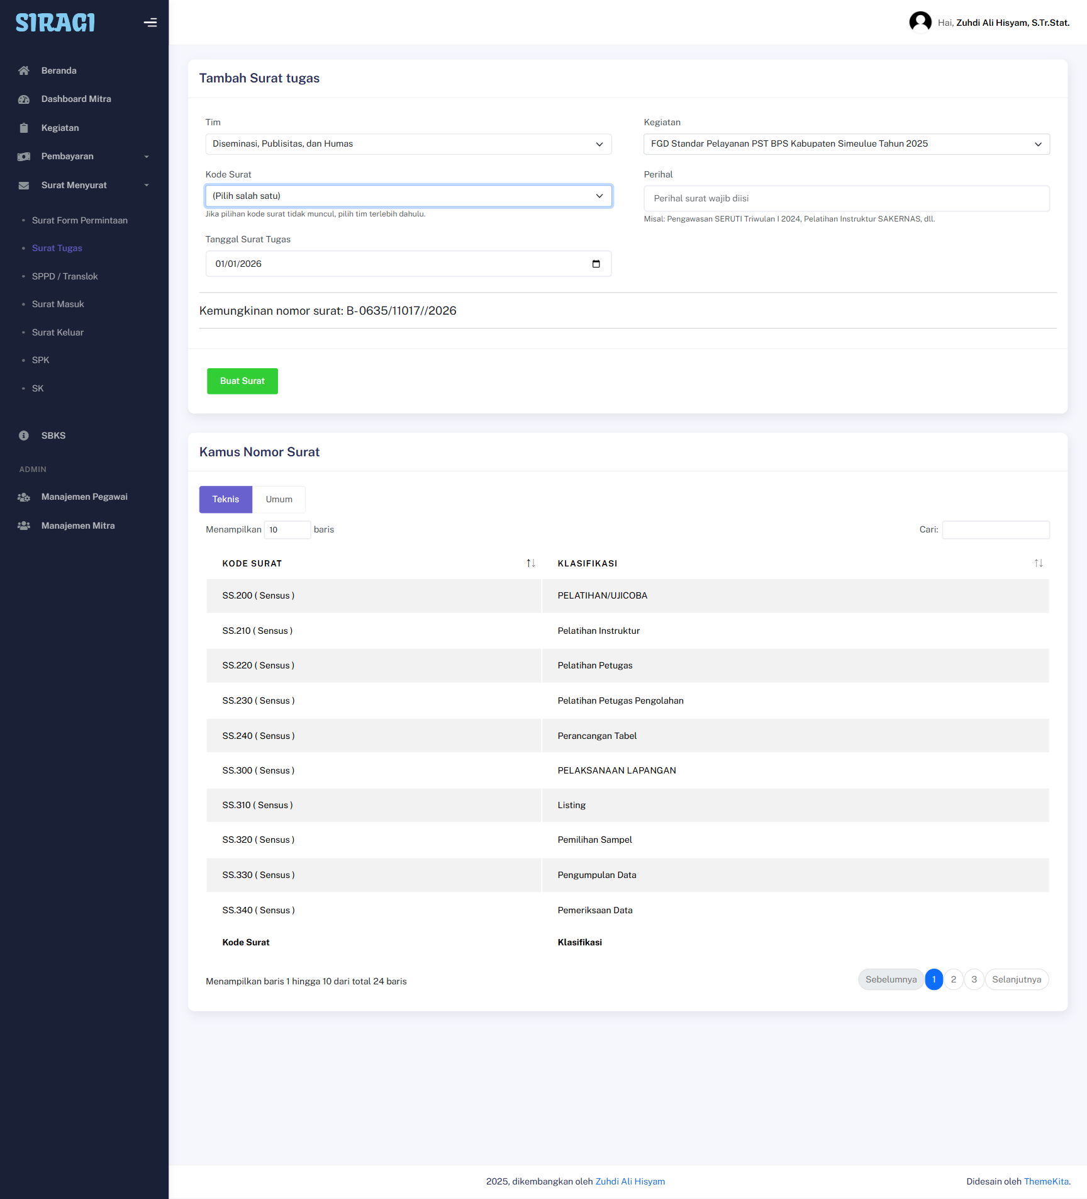Open the Kode Surat dropdown
The image size is (1087, 1199).
tap(408, 196)
